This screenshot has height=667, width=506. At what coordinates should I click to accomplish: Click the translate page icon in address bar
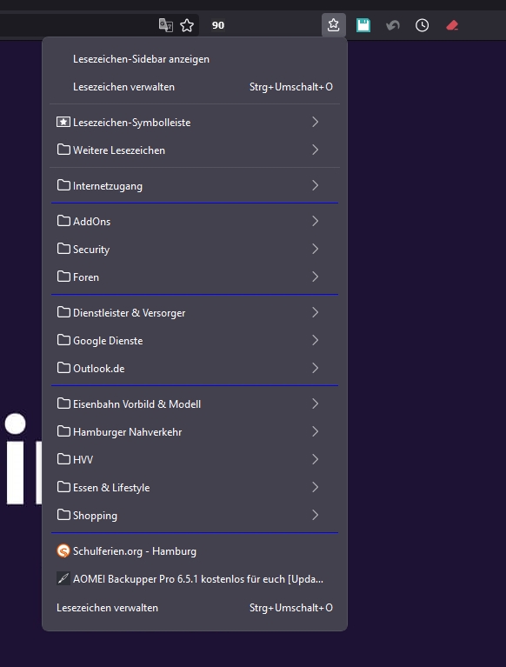165,25
